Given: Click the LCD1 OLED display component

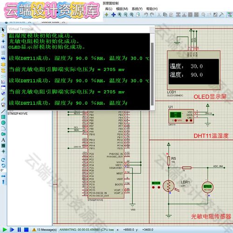Looking at the screenshot, I should [x=193, y=70].
